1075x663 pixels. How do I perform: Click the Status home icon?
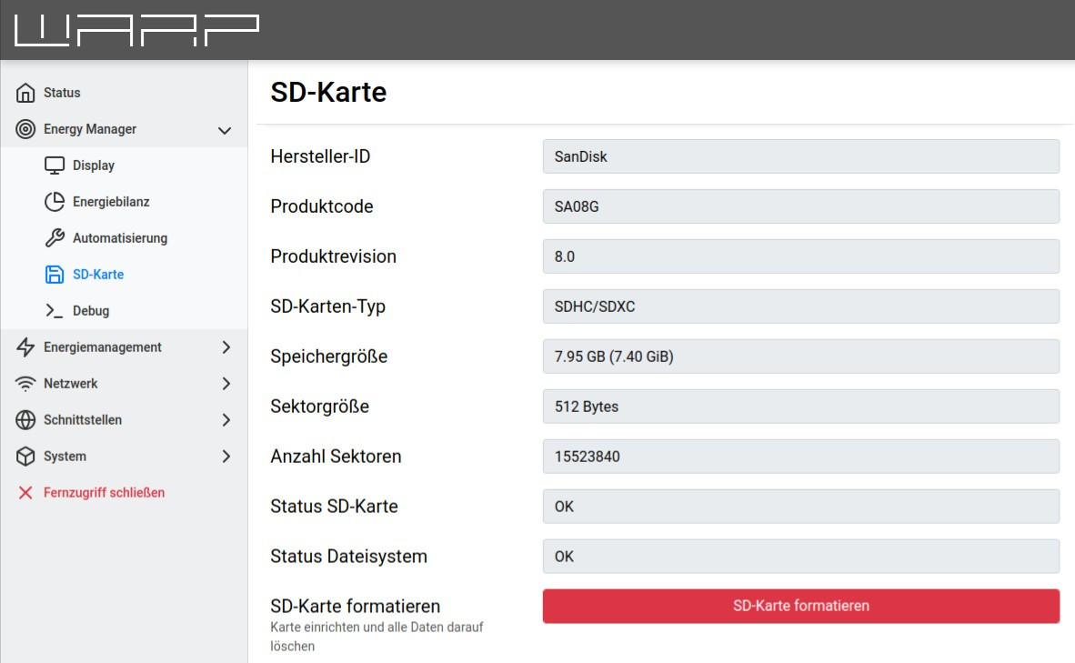click(25, 93)
